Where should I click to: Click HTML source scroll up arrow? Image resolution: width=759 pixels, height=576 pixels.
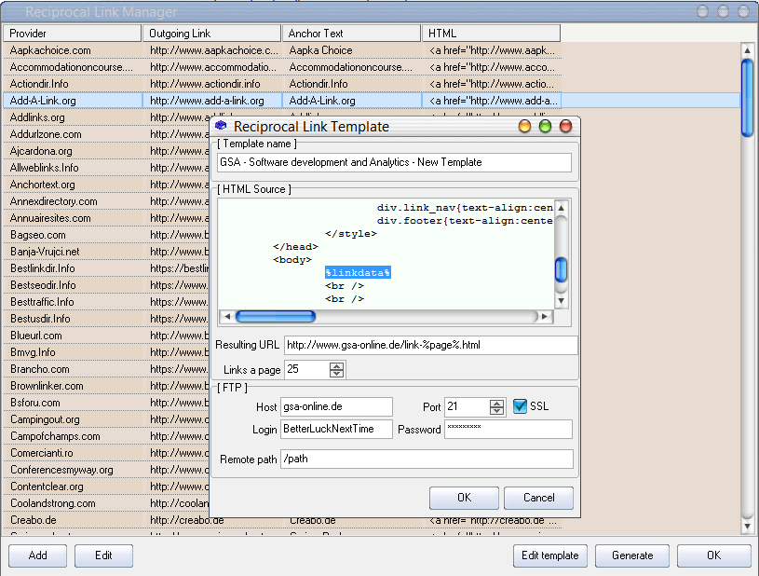click(x=561, y=208)
